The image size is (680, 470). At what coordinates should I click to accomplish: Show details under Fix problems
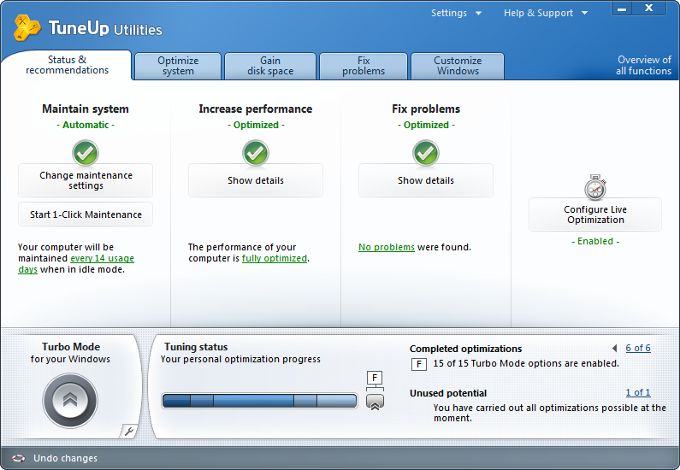click(425, 180)
